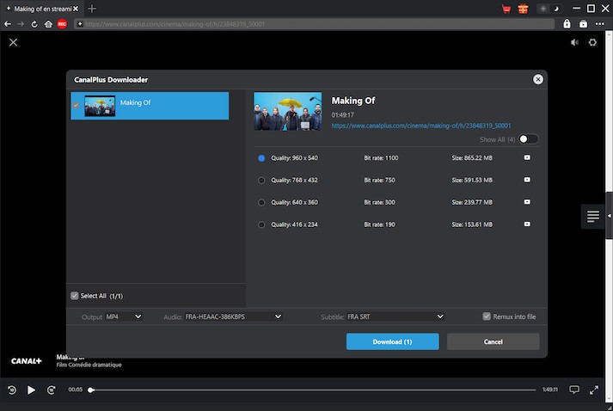Enter fullscreen with the expand arrows icon
Viewport: 613px width, 411px height.
tap(594, 390)
